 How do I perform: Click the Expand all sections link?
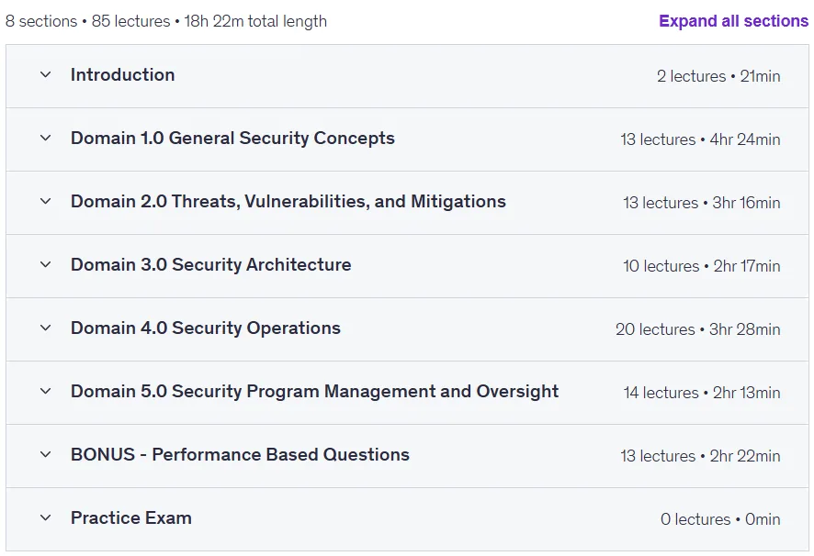pos(733,21)
